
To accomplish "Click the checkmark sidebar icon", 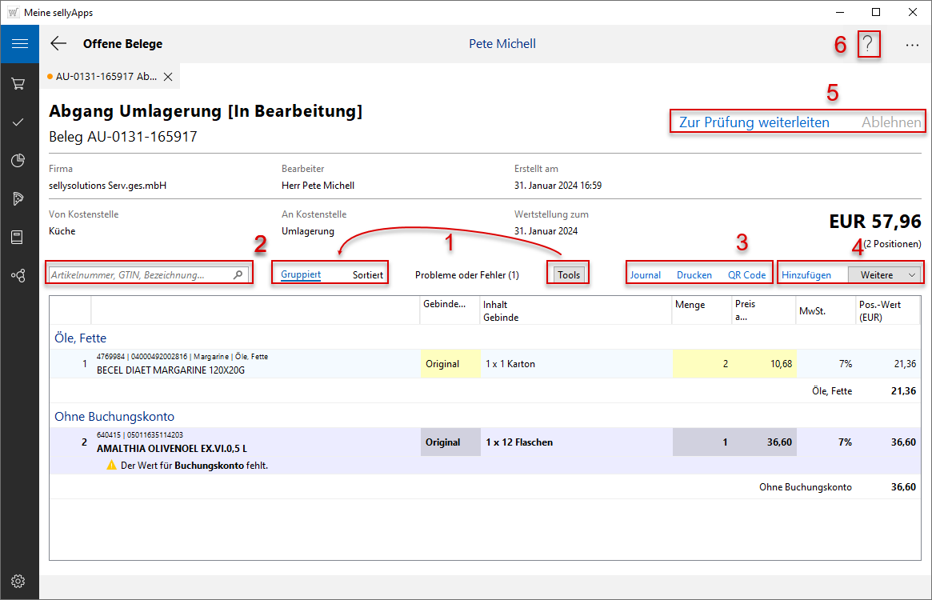I will (x=18, y=122).
